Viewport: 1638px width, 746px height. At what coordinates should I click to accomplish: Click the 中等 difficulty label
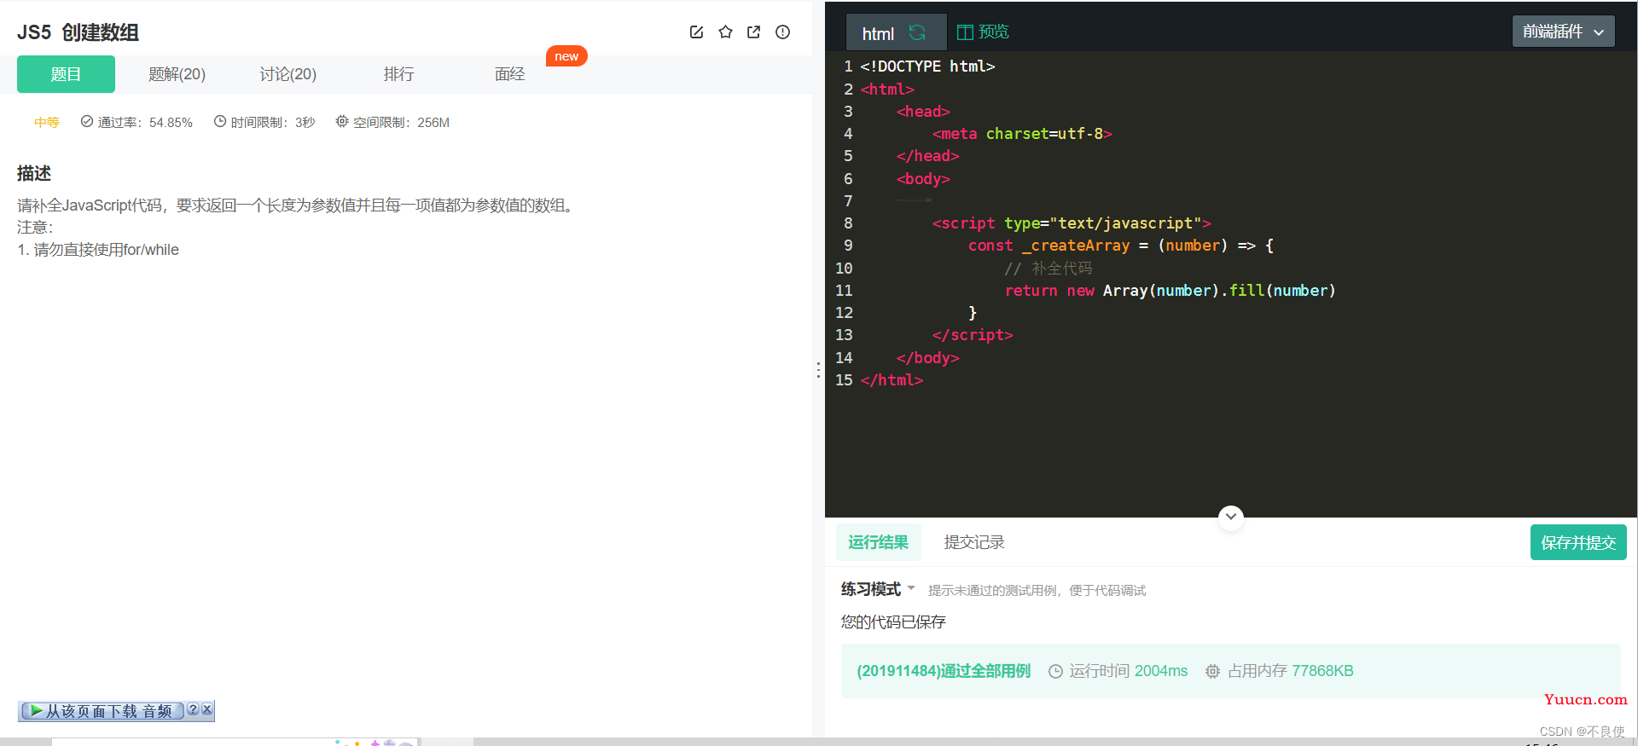(47, 122)
